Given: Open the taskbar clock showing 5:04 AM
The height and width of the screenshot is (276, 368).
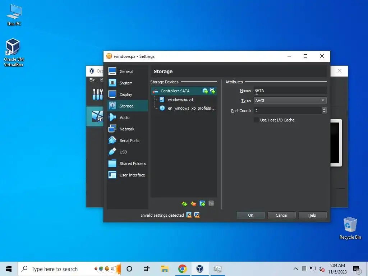Looking at the screenshot, I should [337, 269].
